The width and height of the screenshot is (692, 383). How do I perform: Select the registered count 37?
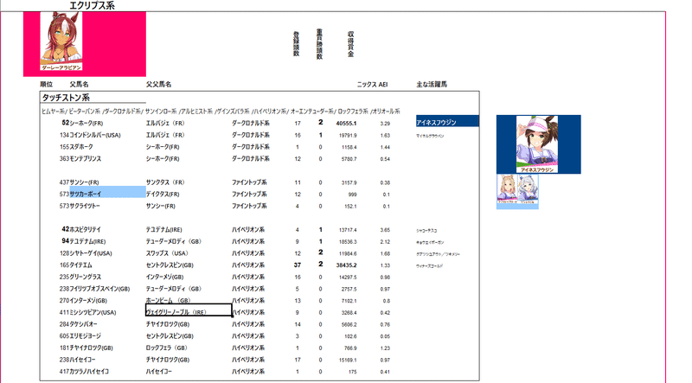click(298, 265)
